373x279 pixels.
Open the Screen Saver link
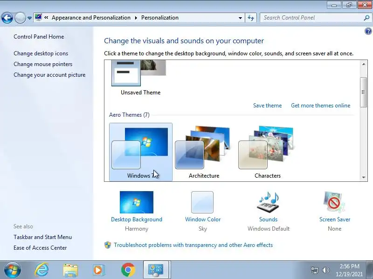[x=335, y=219]
